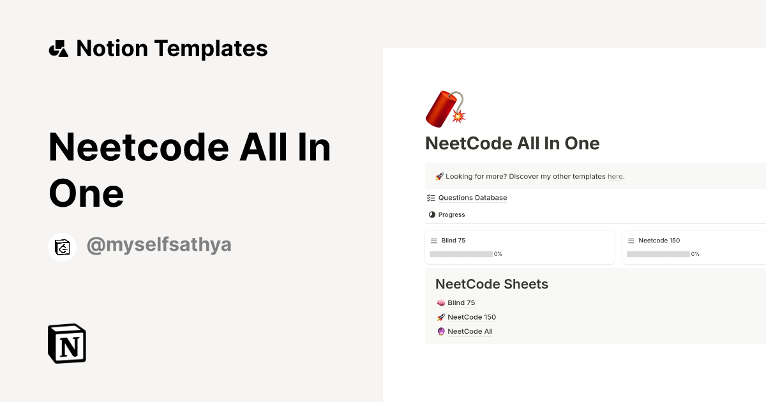The image size is (766, 402).
Task: Click the checklist icon beside Questions Database
Action: tap(431, 197)
